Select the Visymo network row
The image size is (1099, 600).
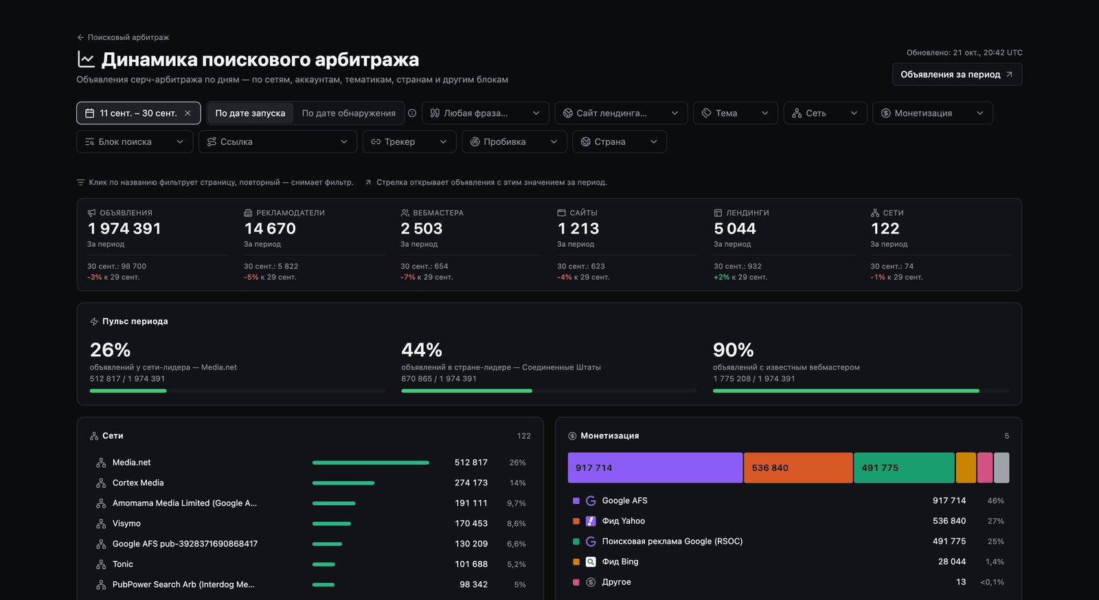coord(310,523)
